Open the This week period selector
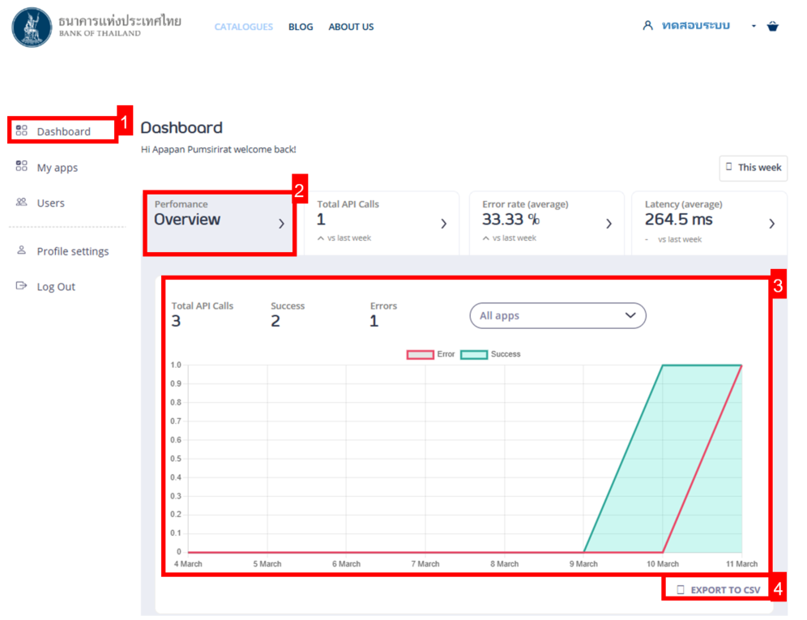The width and height of the screenshot is (807, 620). tap(753, 168)
